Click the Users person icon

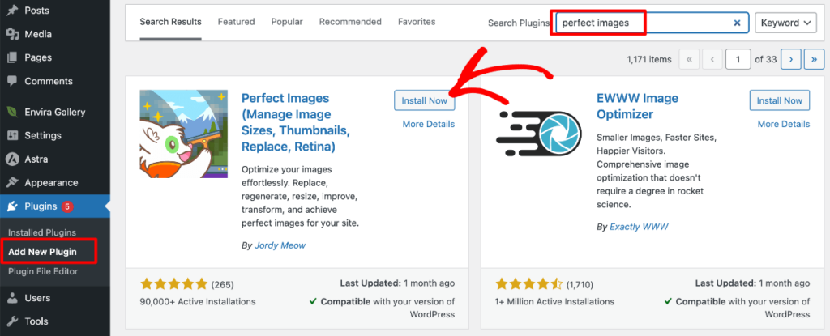12,298
